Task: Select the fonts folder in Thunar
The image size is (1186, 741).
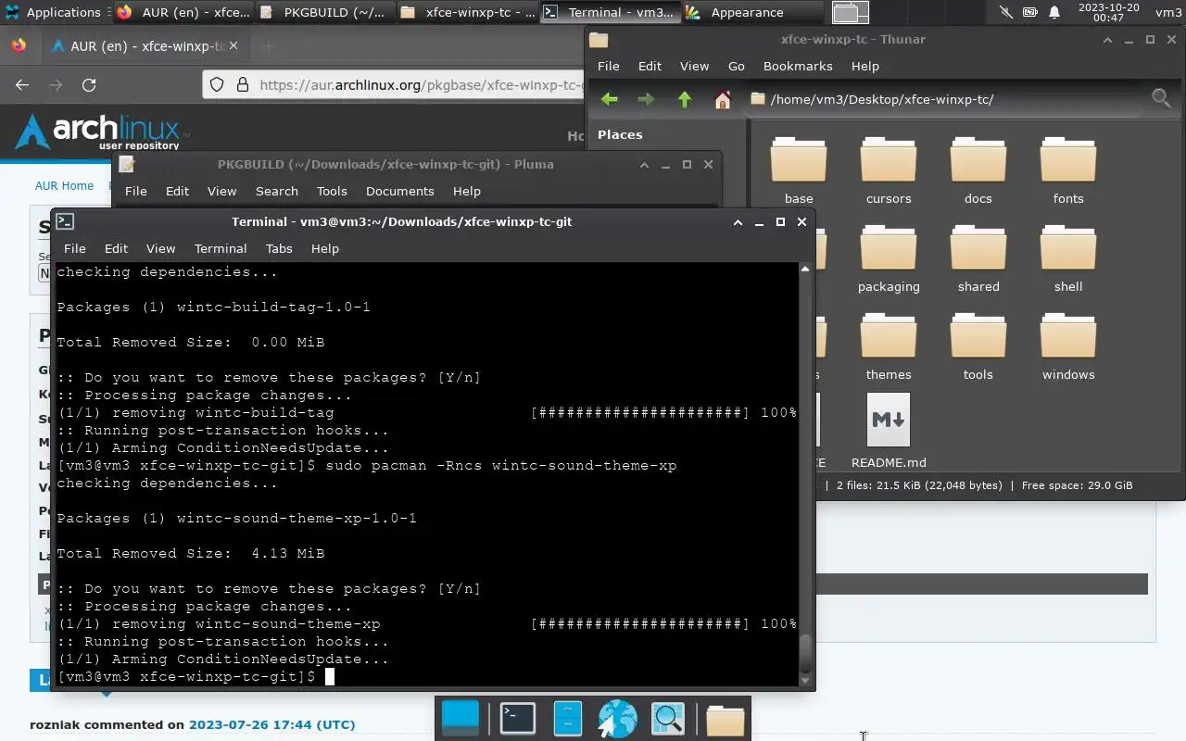Action: 1068,171
